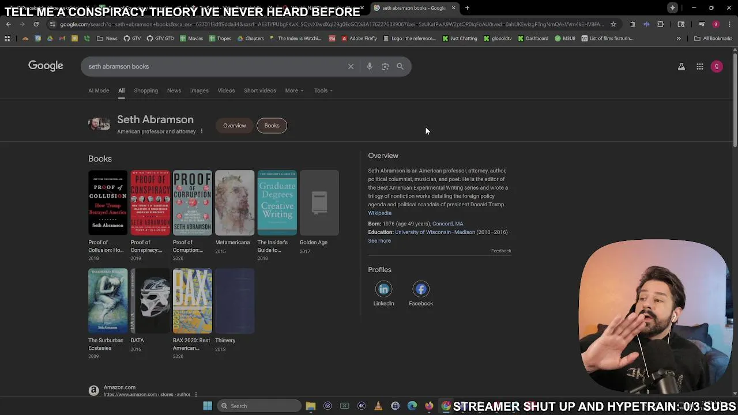Open Microsoft Edge from the taskbar

(x=412, y=406)
